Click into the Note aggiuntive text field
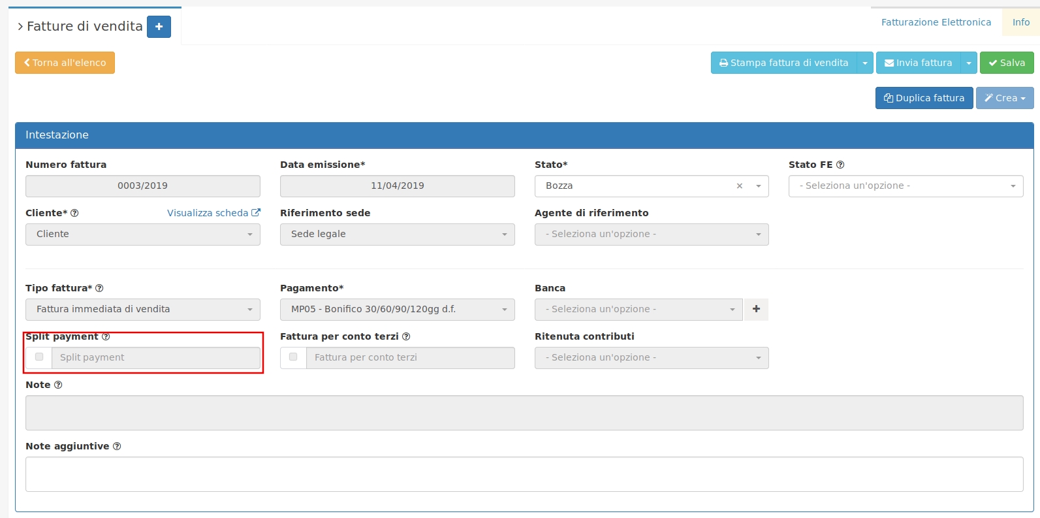The width and height of the screenshot is (1040, 518). (524, 474)
